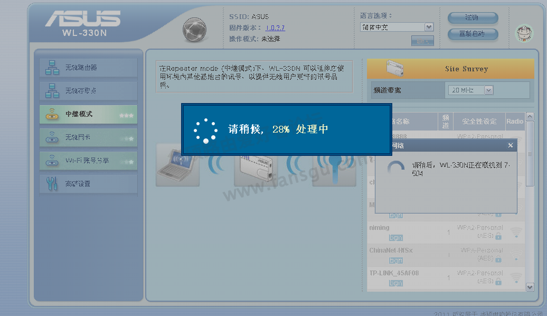The width and height of the screenshot is (547, 316).
Task: Select the TP-LINK_45AF08 network row
Action: click(446, 278)
